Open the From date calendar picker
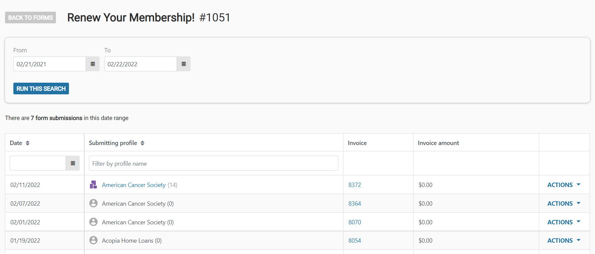 pos(93,64)
